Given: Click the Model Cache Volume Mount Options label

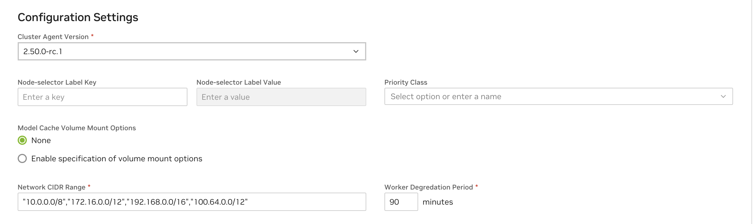Looking at the screenshot, I should pos(77,128).
